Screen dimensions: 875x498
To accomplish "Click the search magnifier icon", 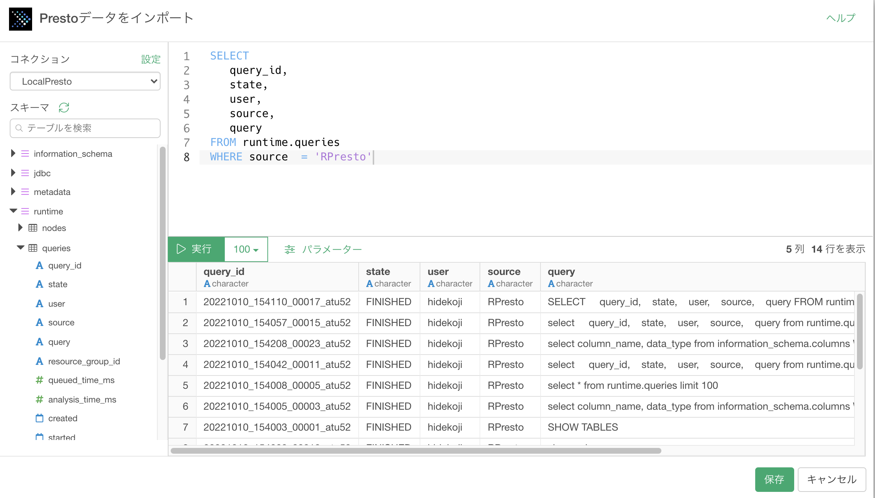I will pos(19,128).
